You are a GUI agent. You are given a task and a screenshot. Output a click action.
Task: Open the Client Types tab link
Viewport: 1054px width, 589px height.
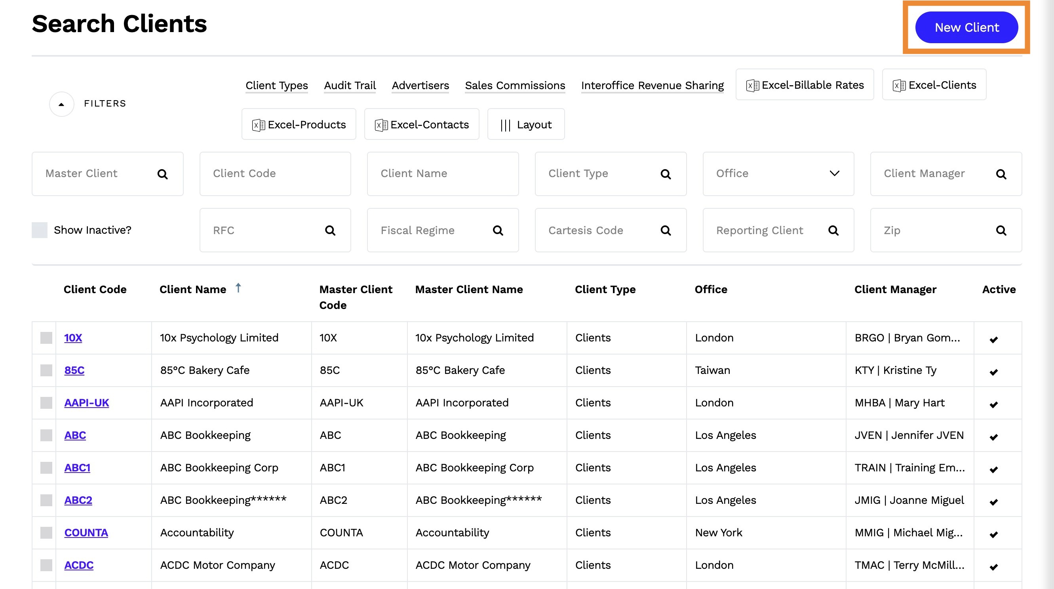(x=277, y=86)
